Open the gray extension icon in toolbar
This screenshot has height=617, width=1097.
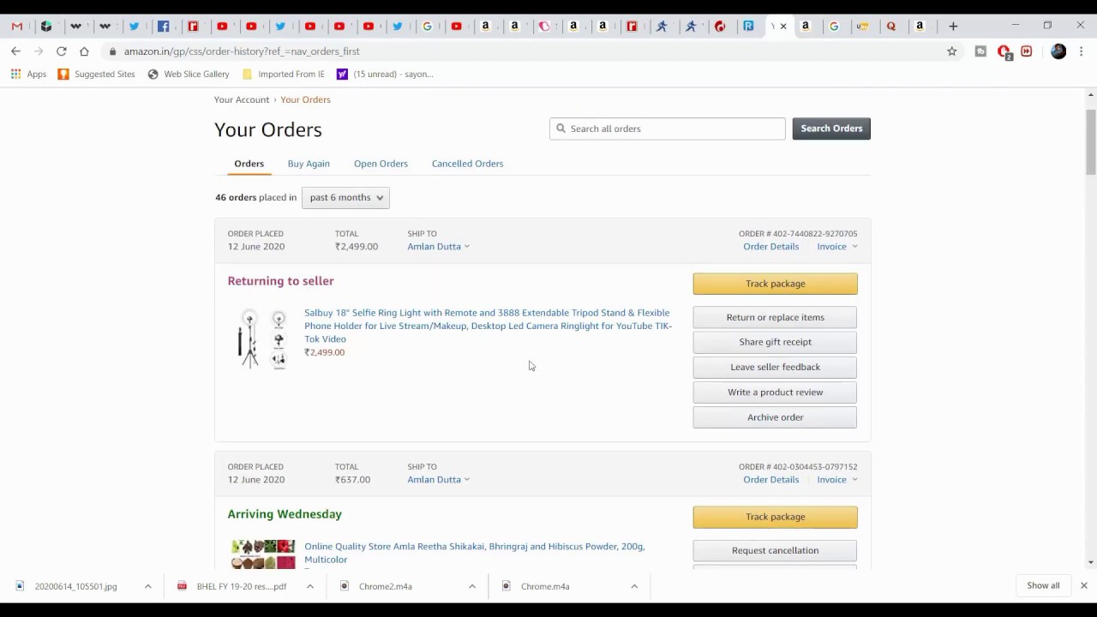[980, 51]
